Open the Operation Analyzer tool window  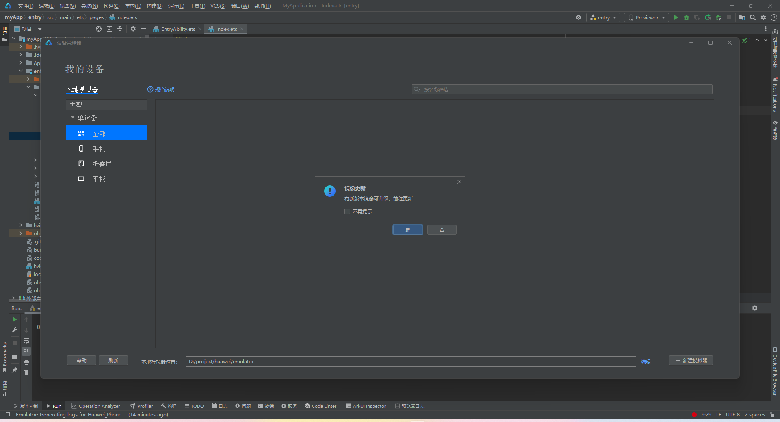point(95,406)
